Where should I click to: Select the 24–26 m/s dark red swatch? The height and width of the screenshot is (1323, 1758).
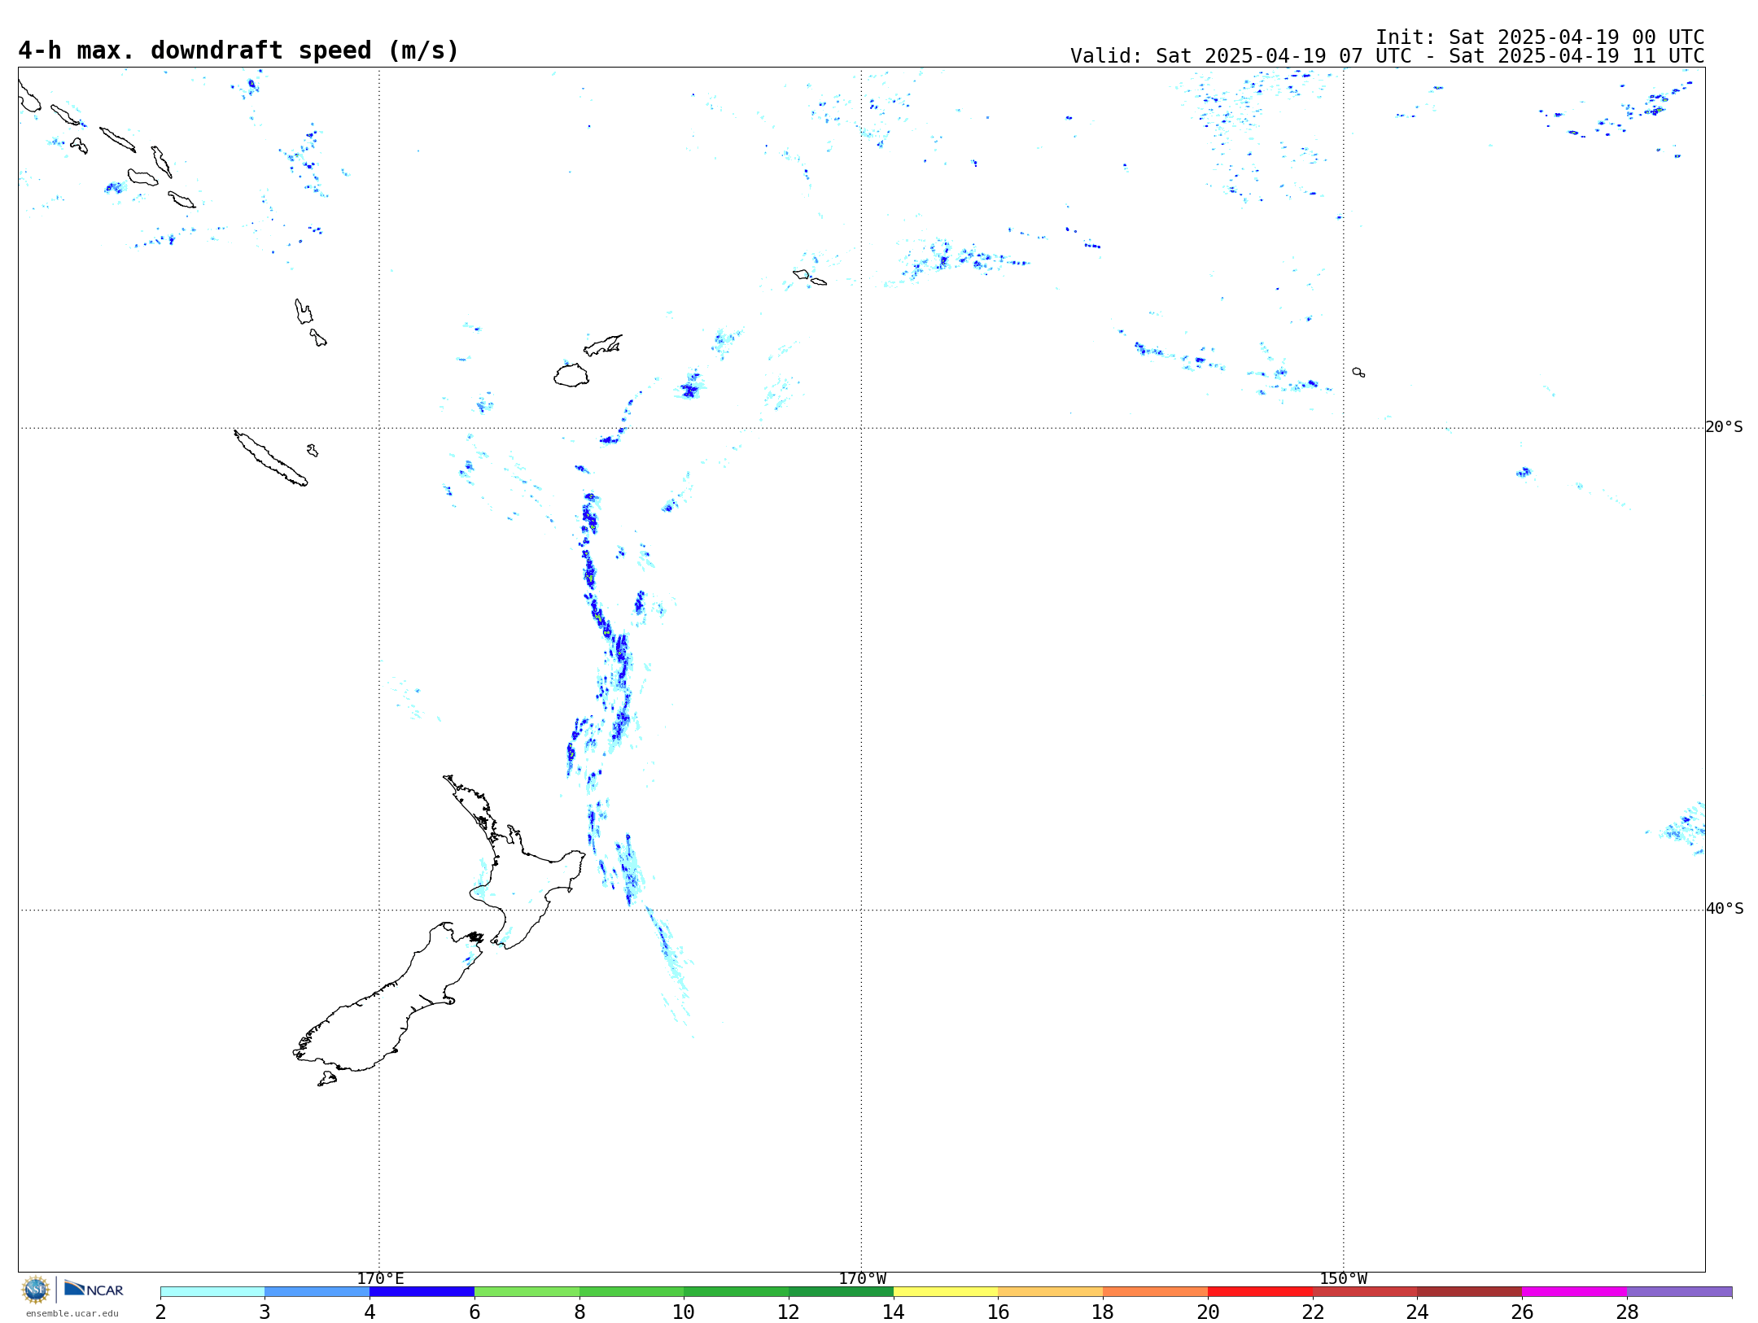(1469, 1291)
